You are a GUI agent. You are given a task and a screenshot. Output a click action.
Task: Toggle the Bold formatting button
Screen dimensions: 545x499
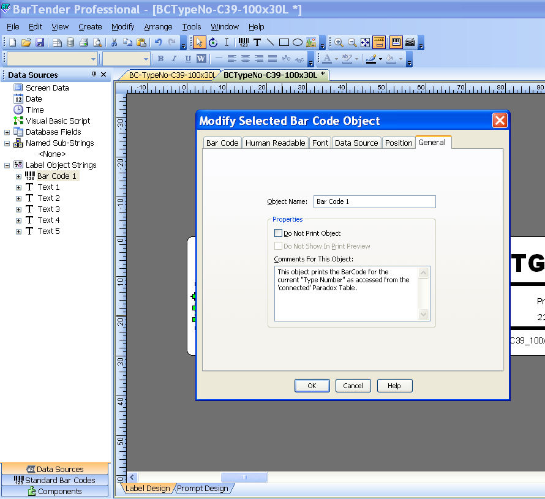[x=160, y=59]
